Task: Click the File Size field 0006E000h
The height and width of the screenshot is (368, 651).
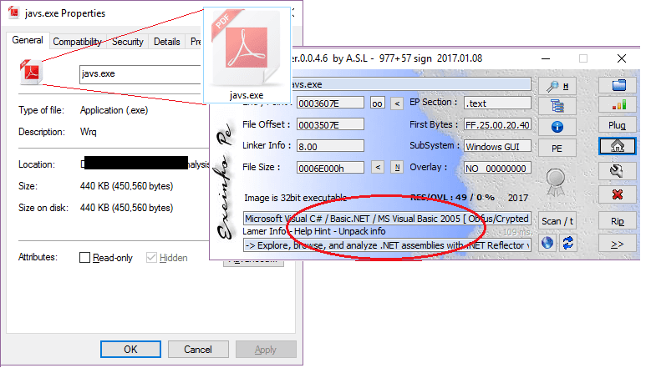Action: (330, 168)
